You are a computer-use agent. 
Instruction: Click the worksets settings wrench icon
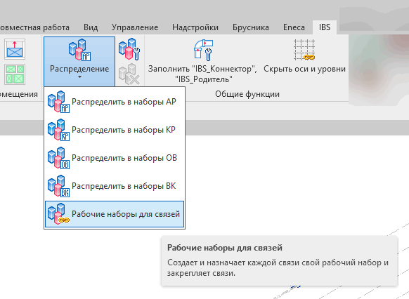(x=129, y=49)
